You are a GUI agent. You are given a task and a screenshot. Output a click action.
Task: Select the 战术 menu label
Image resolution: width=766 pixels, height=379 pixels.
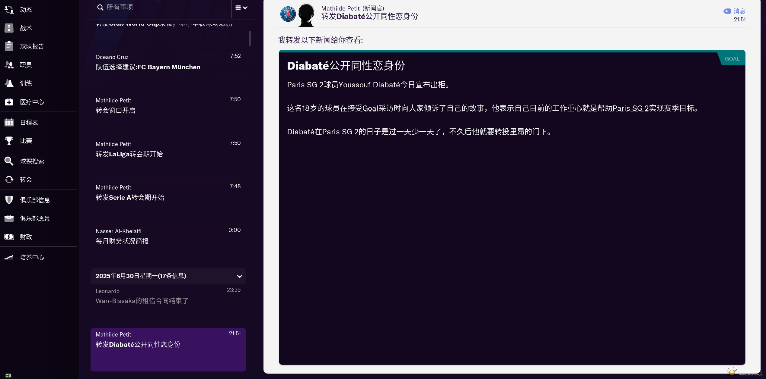pos(26,28)
